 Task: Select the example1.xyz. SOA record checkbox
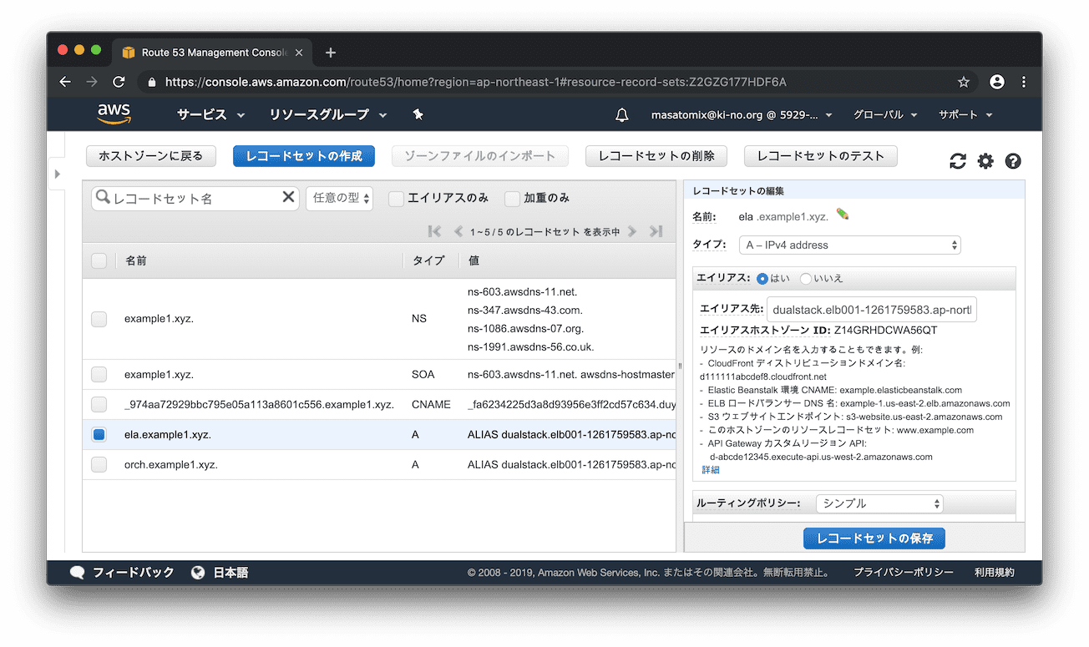coord(99,375)
